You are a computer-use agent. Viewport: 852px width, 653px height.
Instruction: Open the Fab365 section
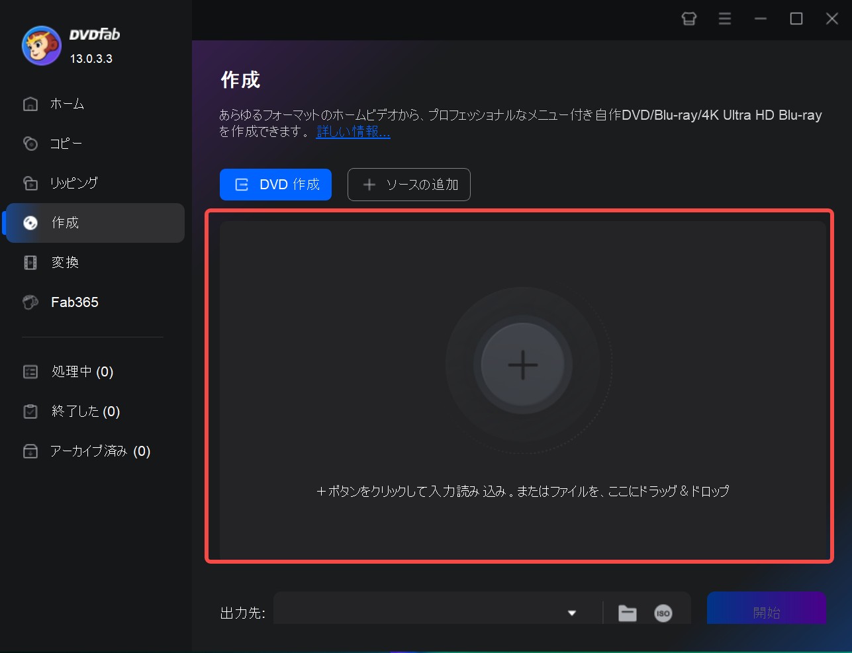pyautogui.click(x=74, y=302)
